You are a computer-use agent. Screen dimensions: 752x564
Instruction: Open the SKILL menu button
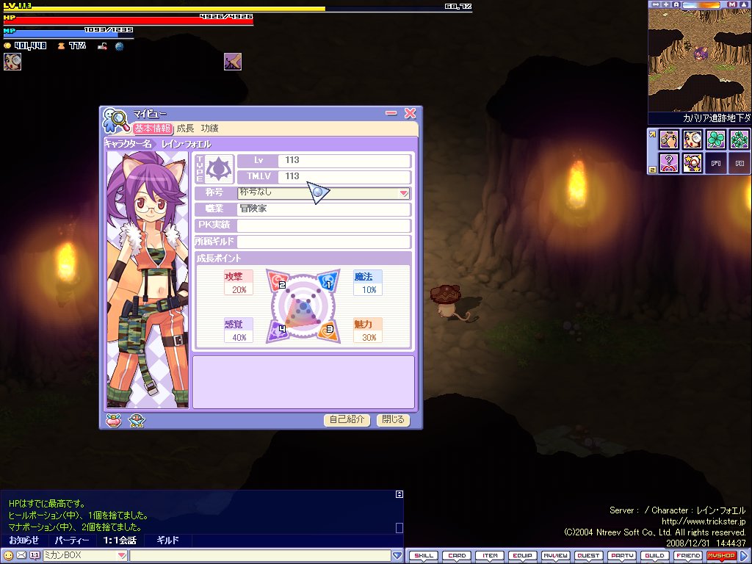tap(424, 556)
